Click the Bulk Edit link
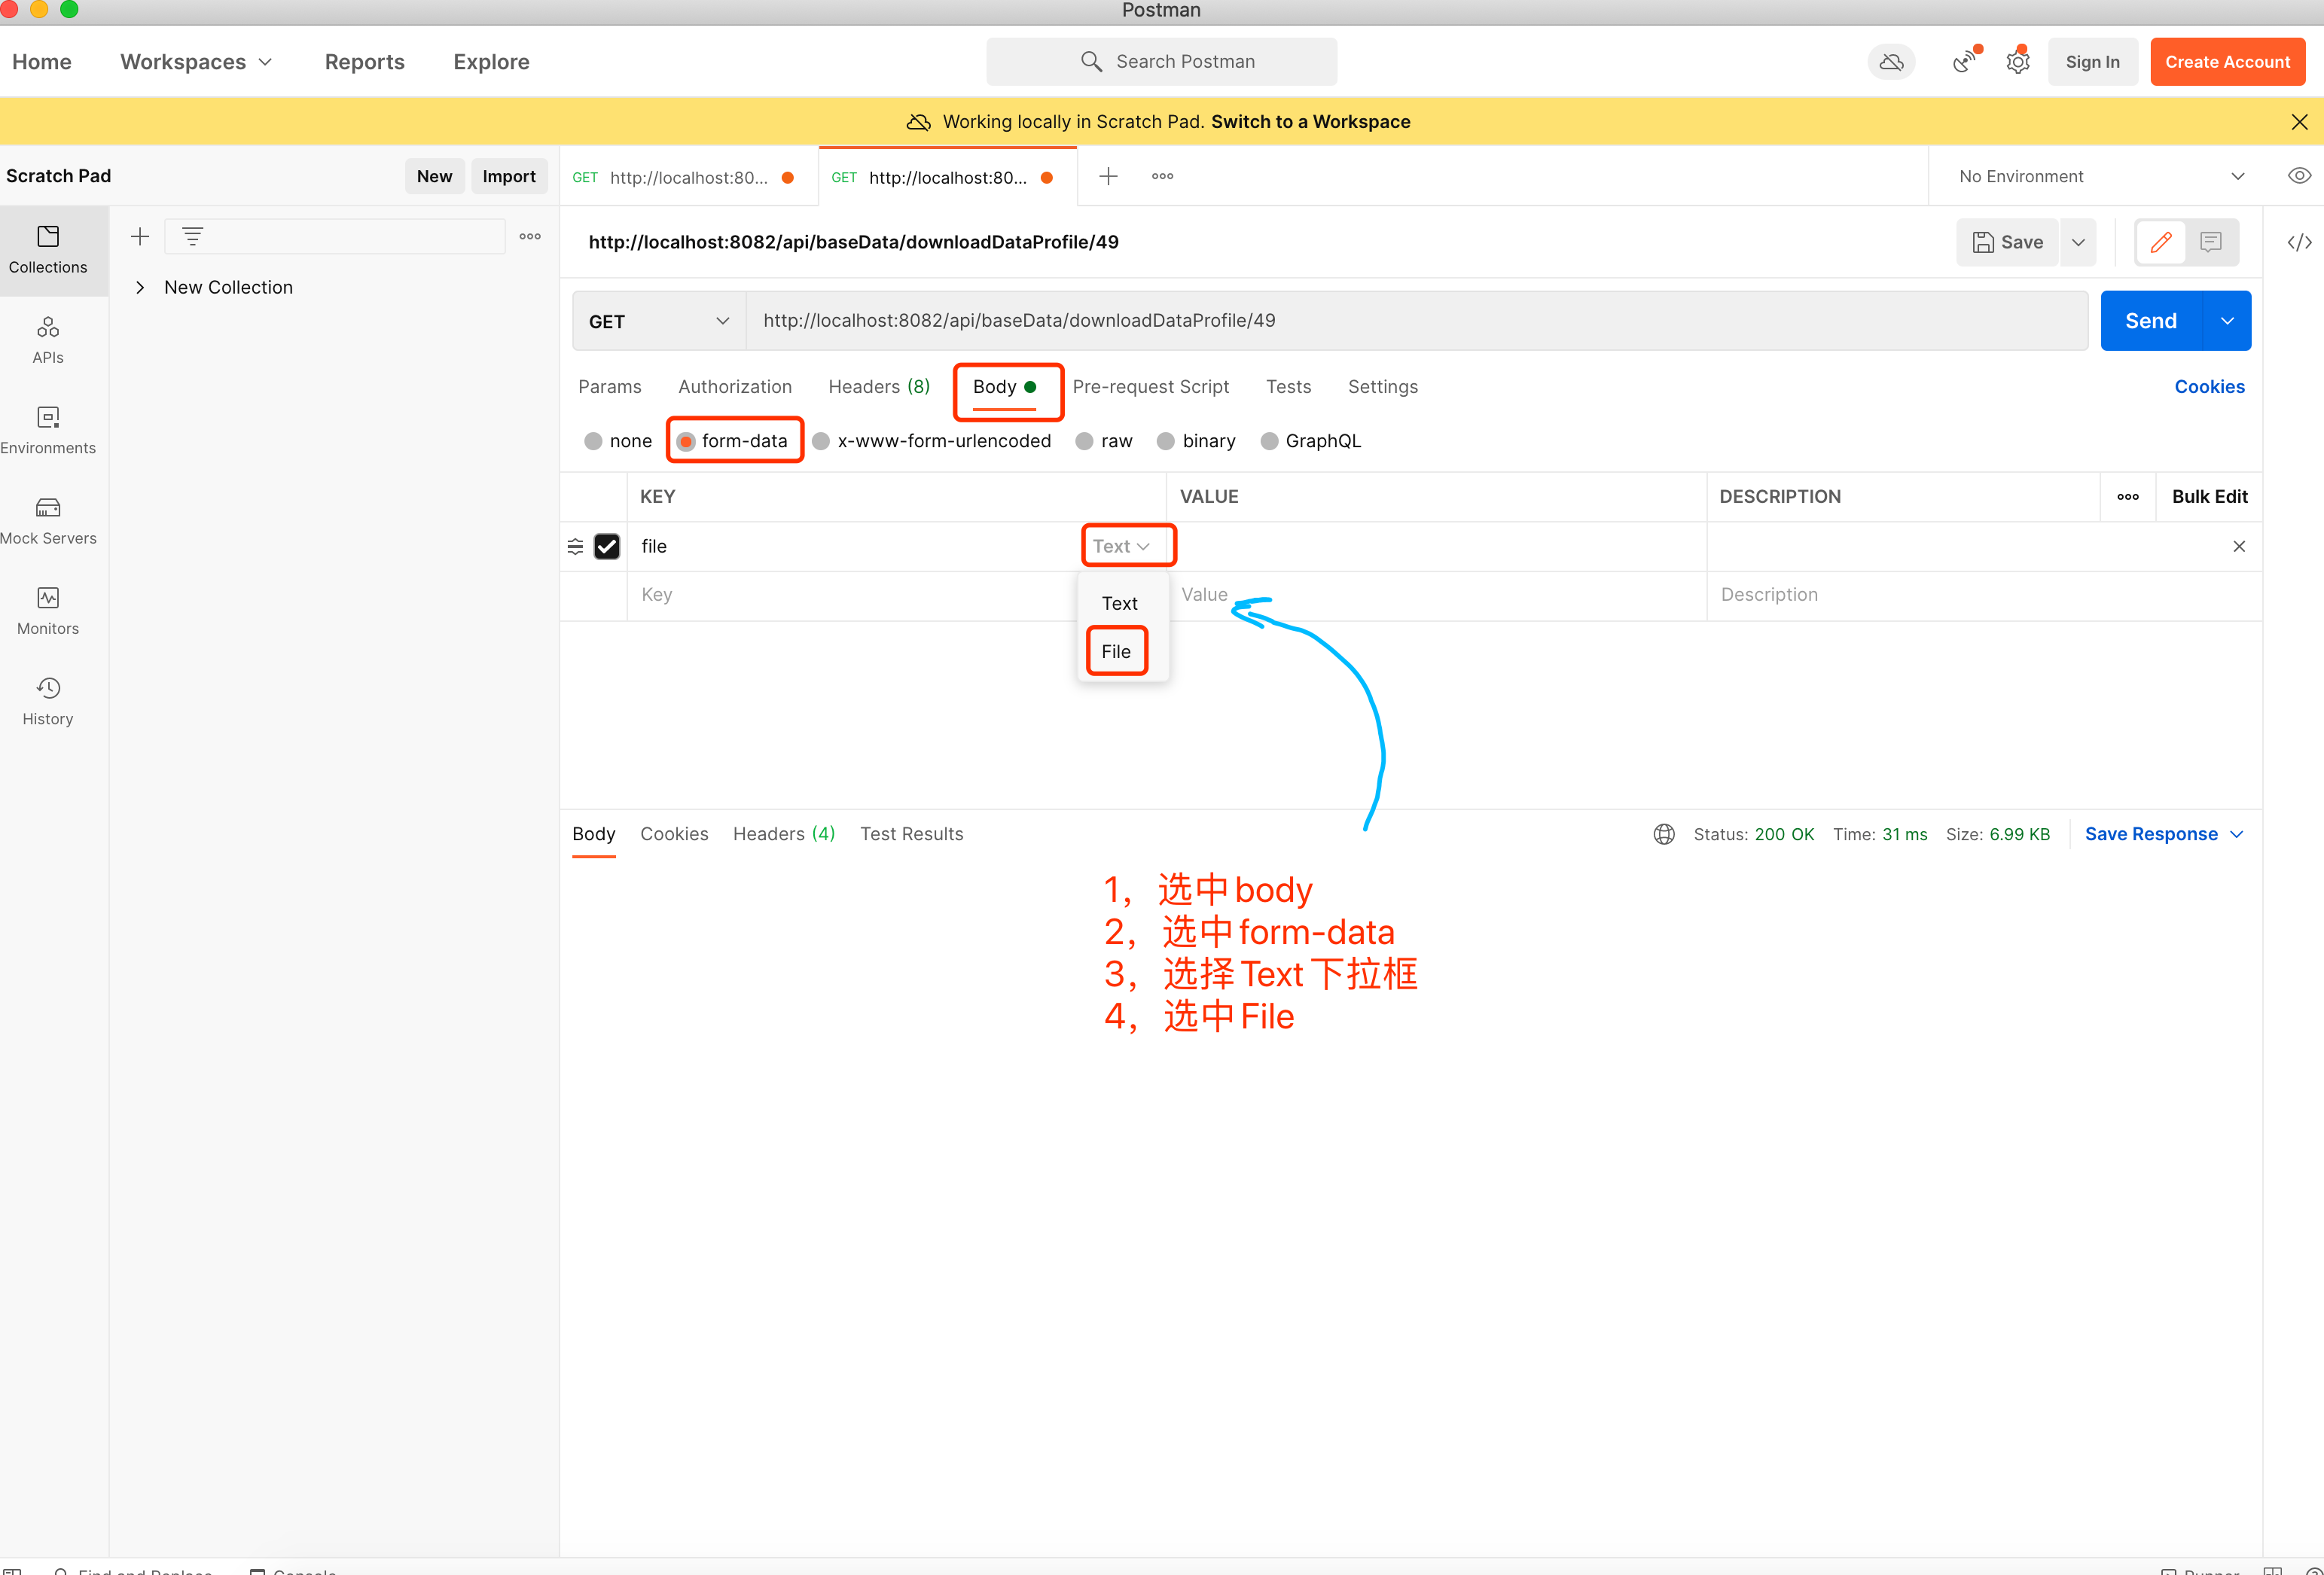The height and width of the screenshot is (1575, 2324). [2209, 497]
